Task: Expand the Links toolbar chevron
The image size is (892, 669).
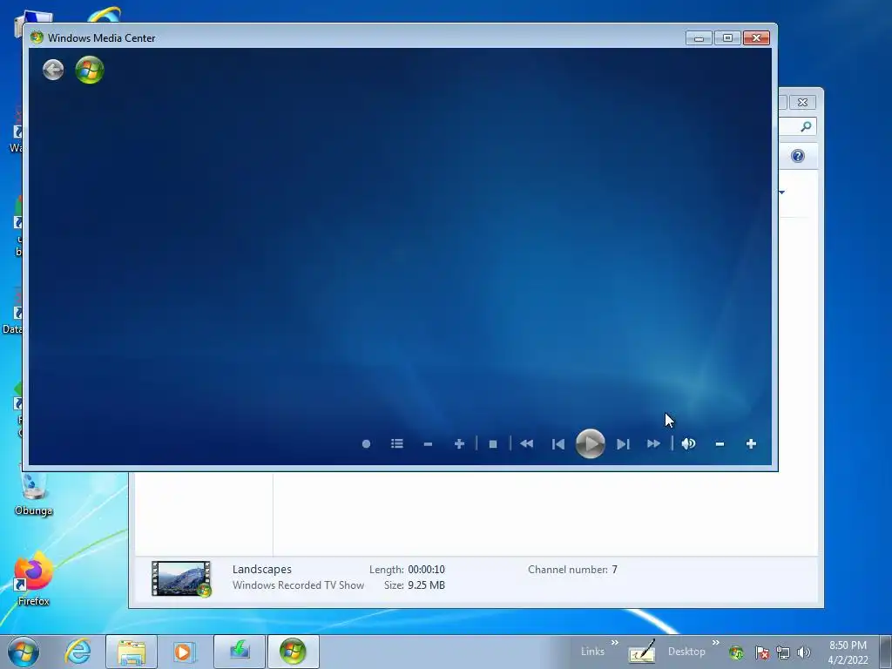Action: 614,643
